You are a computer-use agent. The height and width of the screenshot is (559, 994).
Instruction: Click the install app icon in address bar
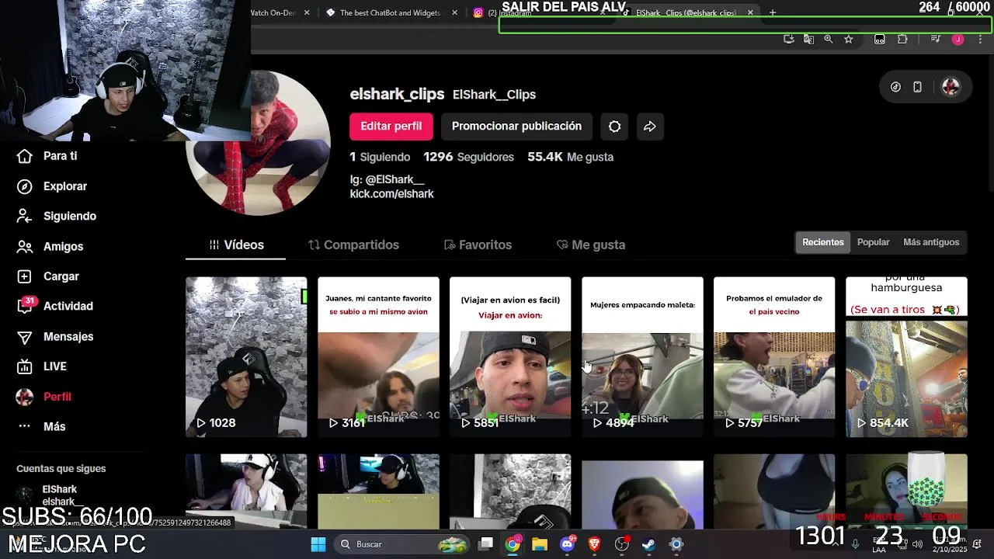pos(789,39)
